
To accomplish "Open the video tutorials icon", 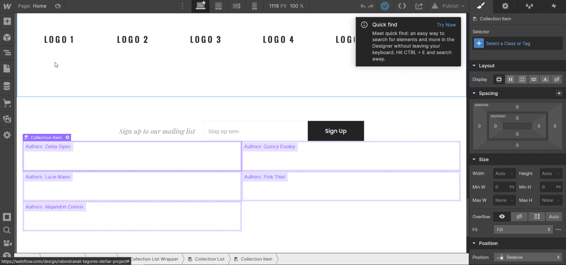I will (x=7, y=243).
